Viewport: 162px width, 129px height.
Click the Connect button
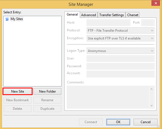click(x=91, y=122)
